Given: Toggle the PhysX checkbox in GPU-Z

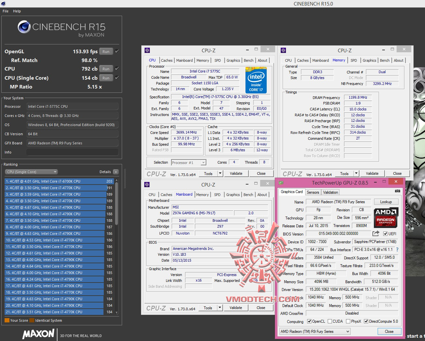Looking at the screenshot, I should tap(348, 321).
